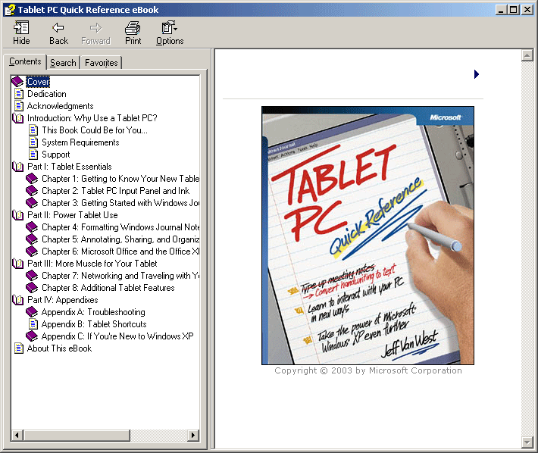Open the Favorites tab

click(102, 63)
